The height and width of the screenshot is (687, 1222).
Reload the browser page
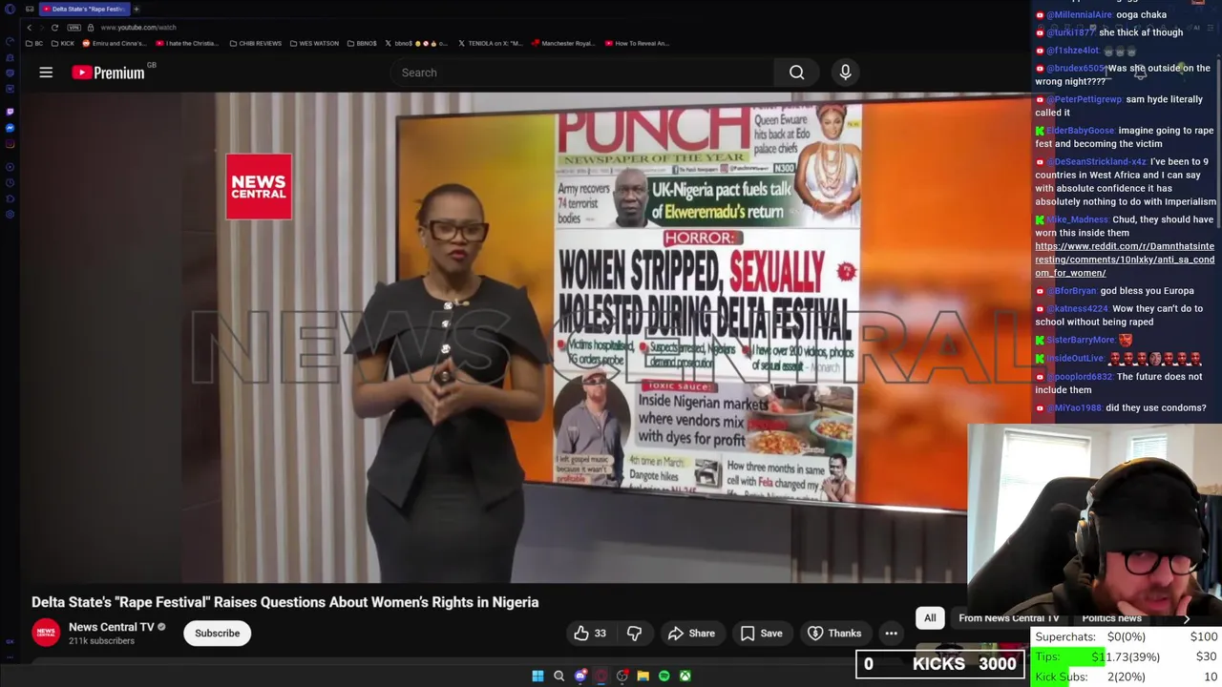tap(54, 28)
